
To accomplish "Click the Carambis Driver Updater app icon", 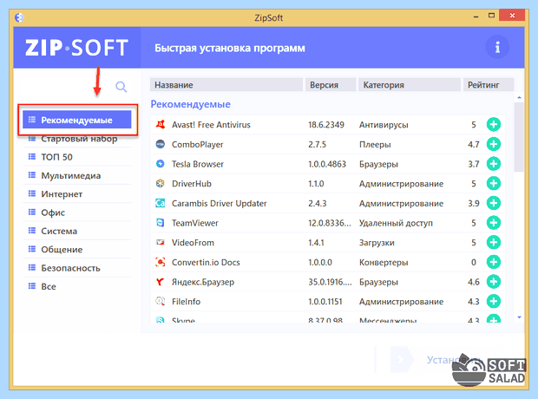I will (161, 203).
